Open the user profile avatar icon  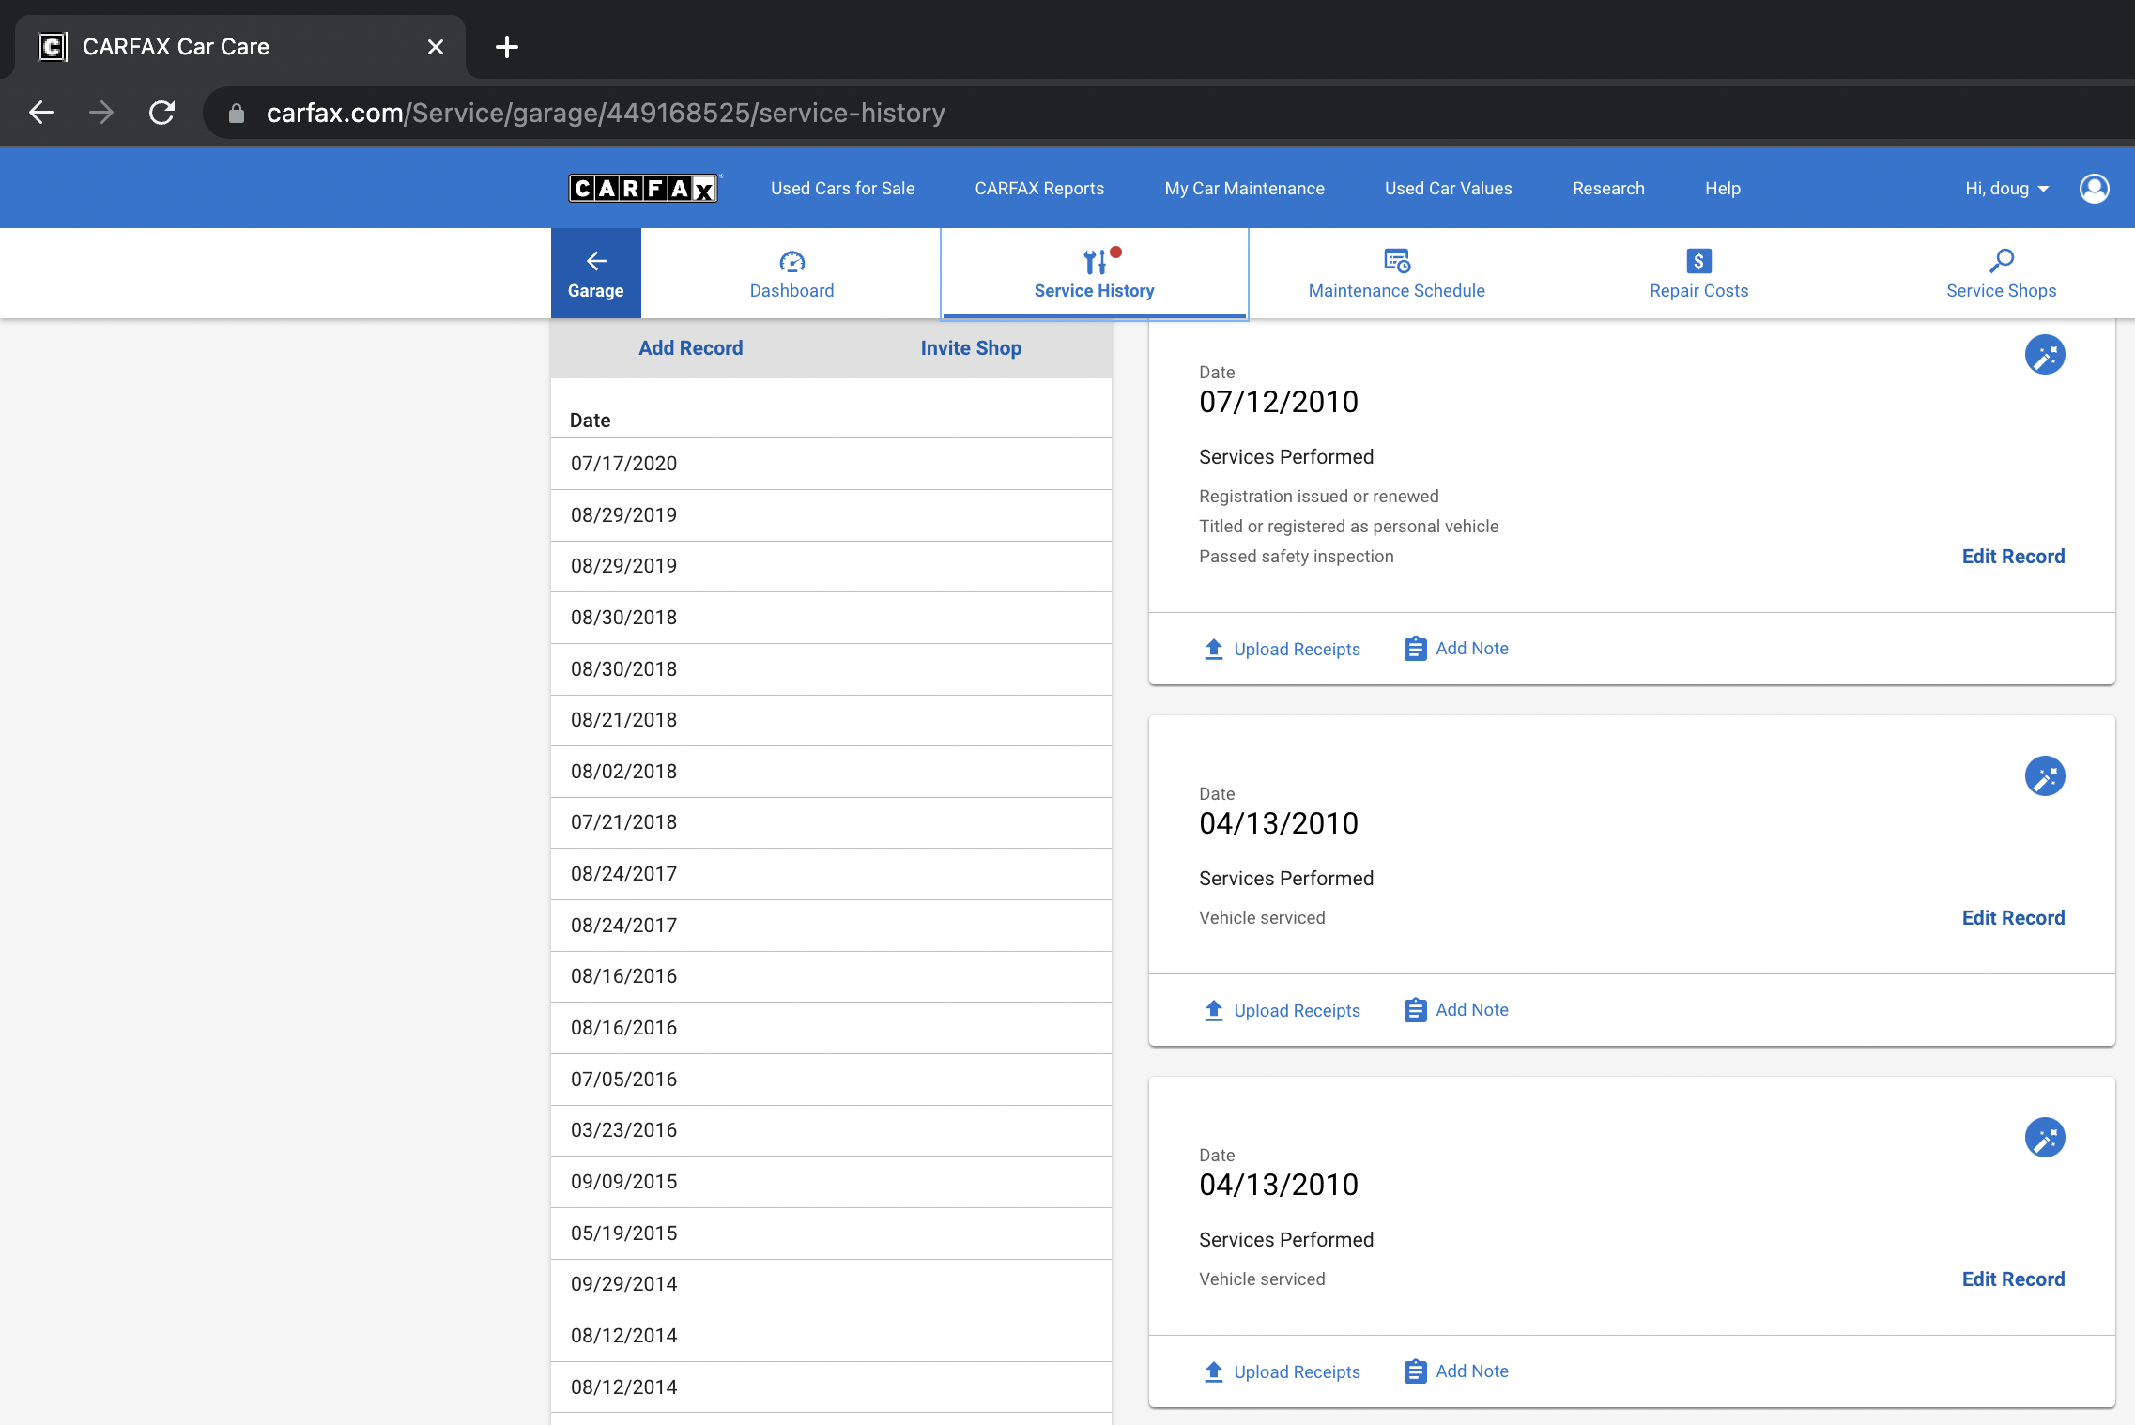click(x=2094, y=189)
